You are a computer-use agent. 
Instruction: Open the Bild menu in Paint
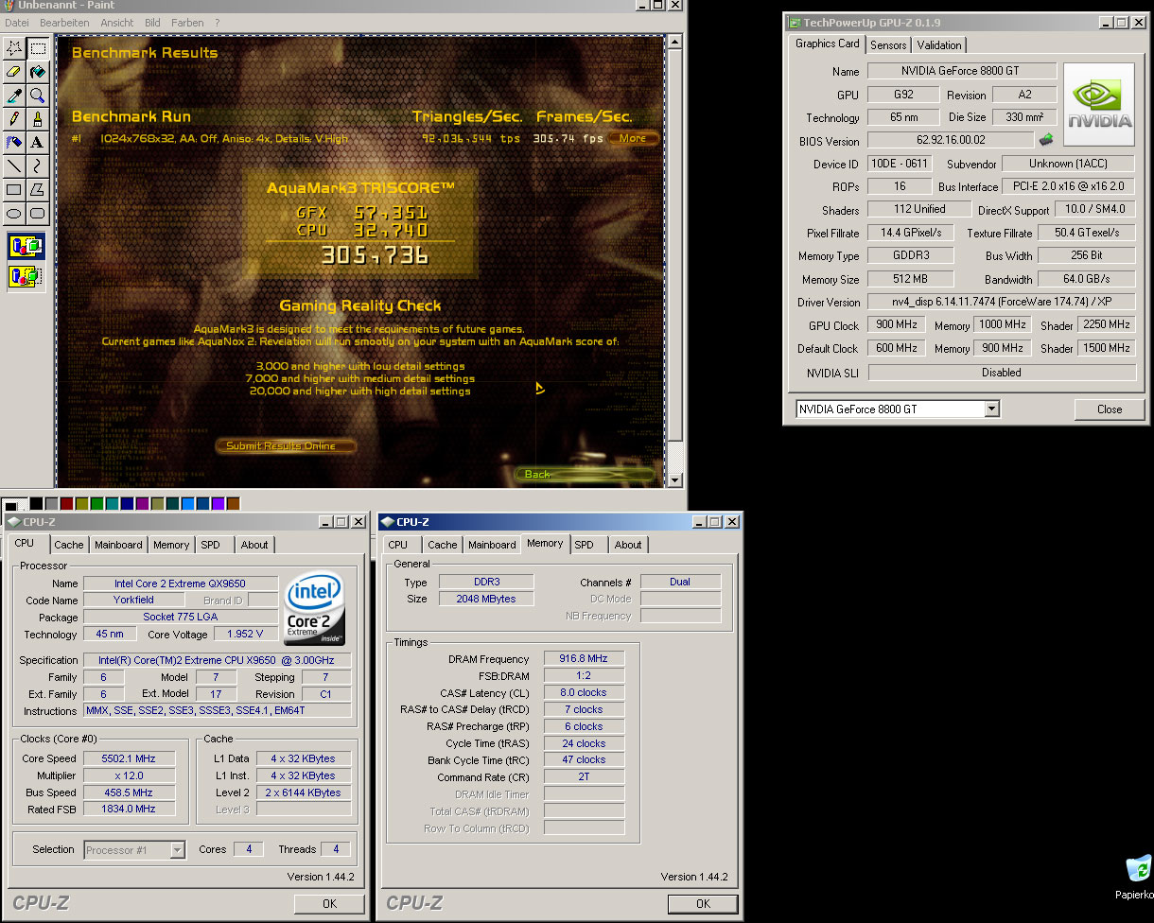(152, 22)
